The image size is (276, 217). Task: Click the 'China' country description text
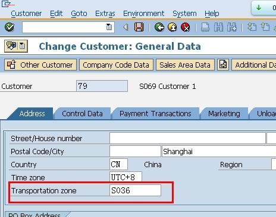click(x=153, y=164)
